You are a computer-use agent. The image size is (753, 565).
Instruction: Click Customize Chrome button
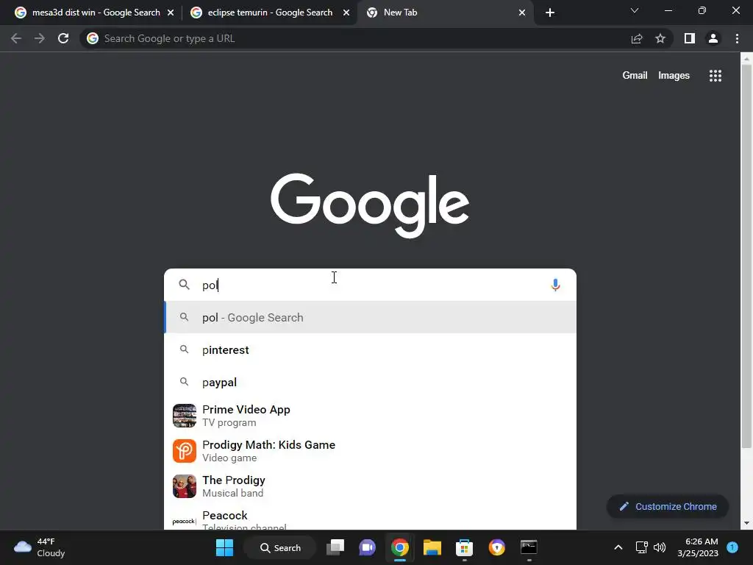click(x=668, y=506)
